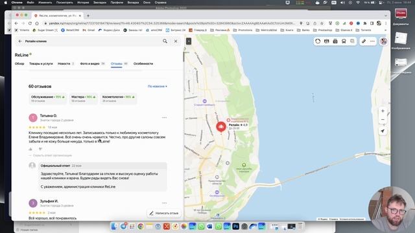Open the История menu in menu bar
Image resolution: width=415 pixels, height=233 pixels.
[x=83, y=3]
